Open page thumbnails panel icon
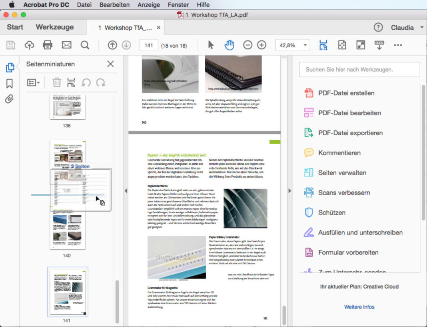427x327 pixels. 10,67
